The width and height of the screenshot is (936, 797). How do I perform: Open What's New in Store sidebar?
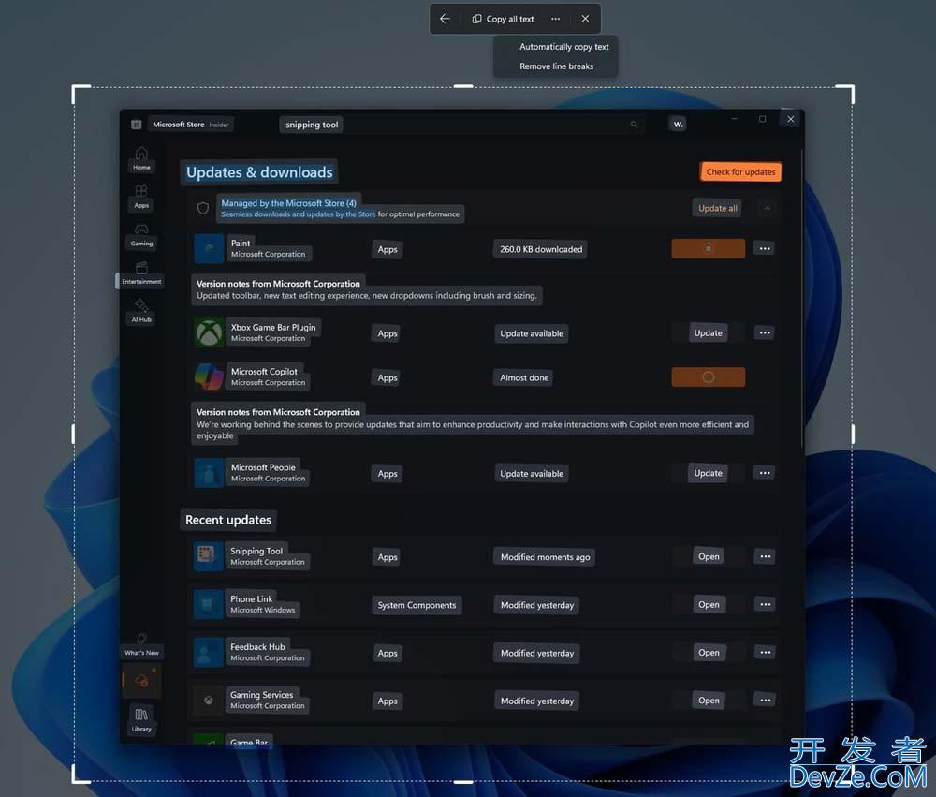coord(142,645)
